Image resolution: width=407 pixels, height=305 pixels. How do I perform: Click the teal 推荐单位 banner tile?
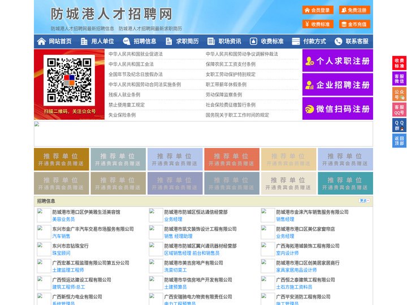point(345,184)
